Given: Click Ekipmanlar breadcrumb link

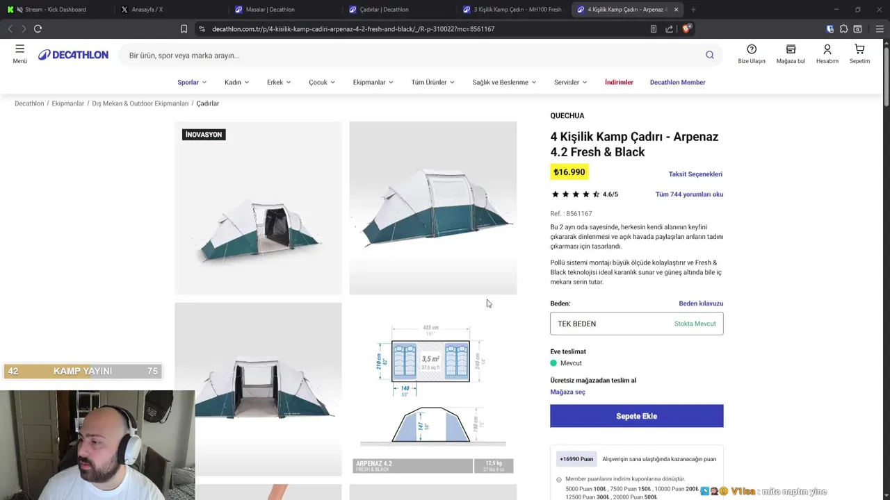Looking at the screenshot, I should [x=67, y=103].
